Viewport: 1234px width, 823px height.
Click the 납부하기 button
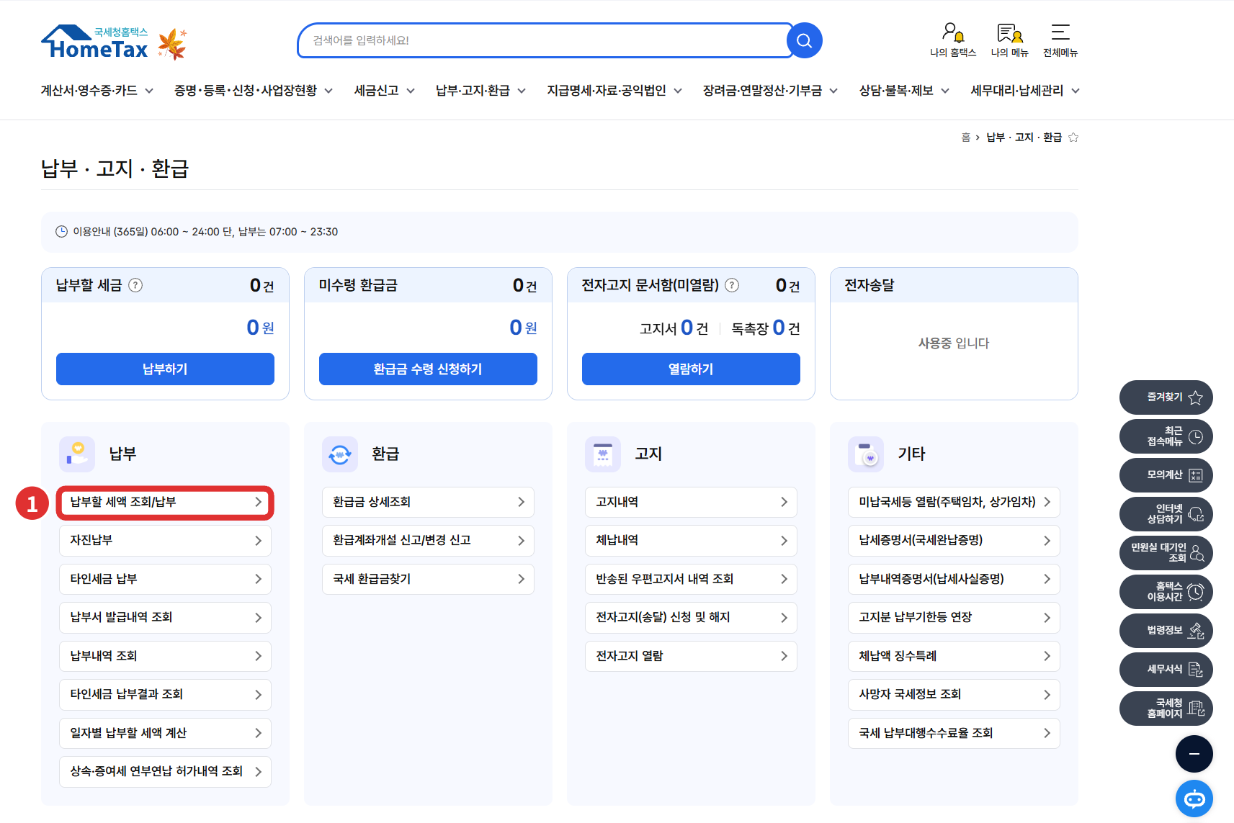click(x=165, y=369)
